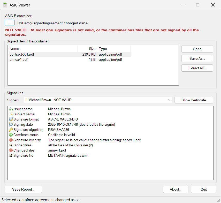Click the status bar 'Selected container' text
The width and height of the screenshot is (221, 203).
click(40, 200)
